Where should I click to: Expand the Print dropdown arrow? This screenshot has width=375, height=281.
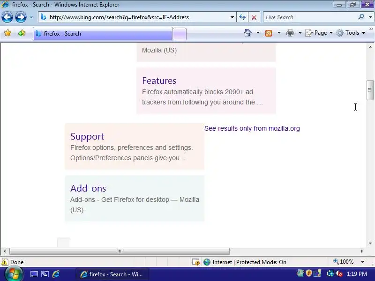click(300, 33)
